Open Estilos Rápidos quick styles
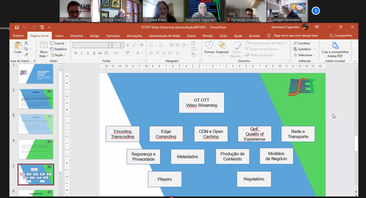This screenshot has width=366, height=198. 237,49
